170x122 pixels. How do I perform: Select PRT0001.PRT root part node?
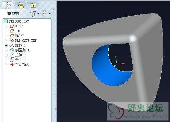pos(16,21)
